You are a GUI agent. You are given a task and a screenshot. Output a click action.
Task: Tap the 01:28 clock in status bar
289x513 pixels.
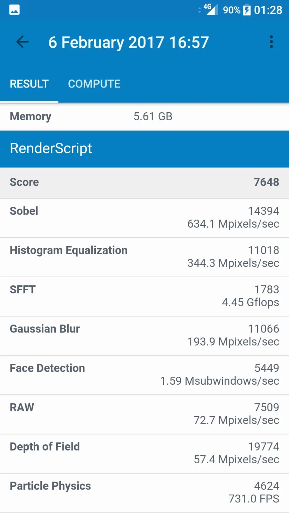[268, 10]
